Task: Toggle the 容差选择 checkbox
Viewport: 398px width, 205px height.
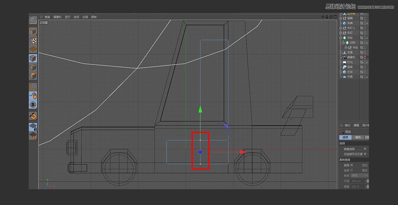Action: pos(365,149)
